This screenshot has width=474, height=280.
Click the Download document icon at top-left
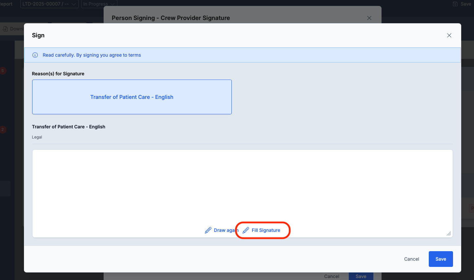(x=5, y=29)
